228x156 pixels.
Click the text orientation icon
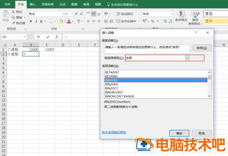pyautogui.click(x=106, y=13)
